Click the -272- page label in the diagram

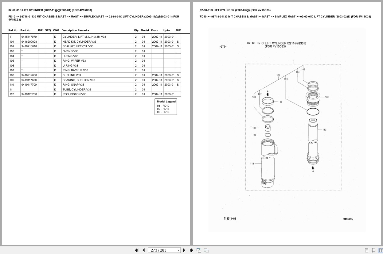coord(223,47)
